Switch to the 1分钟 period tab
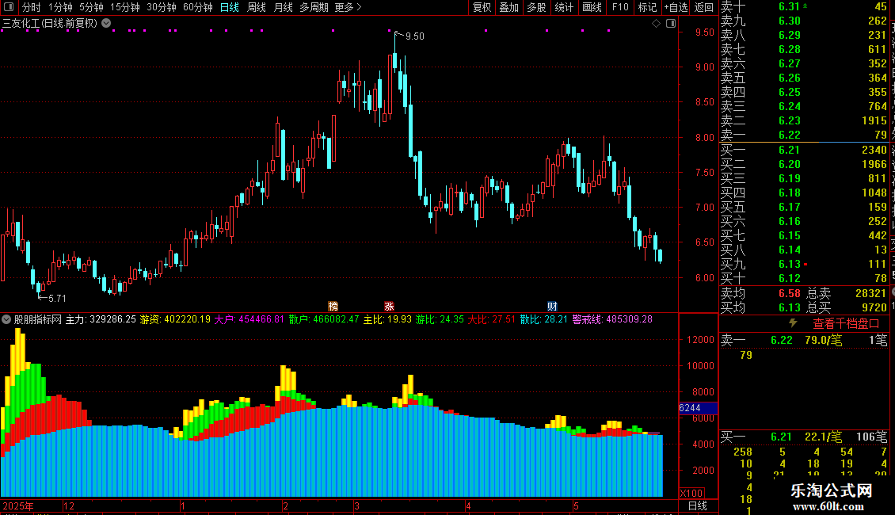This screenshot has width=895, height=515. [60, 7]
